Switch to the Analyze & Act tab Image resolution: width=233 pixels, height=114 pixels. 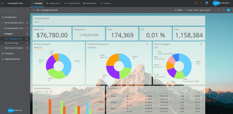coord(53,3)
